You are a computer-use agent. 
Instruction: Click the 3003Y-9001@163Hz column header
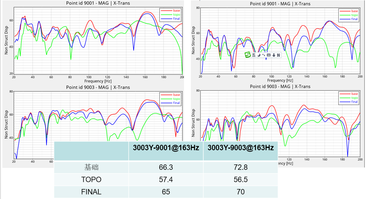pos(166,148)
